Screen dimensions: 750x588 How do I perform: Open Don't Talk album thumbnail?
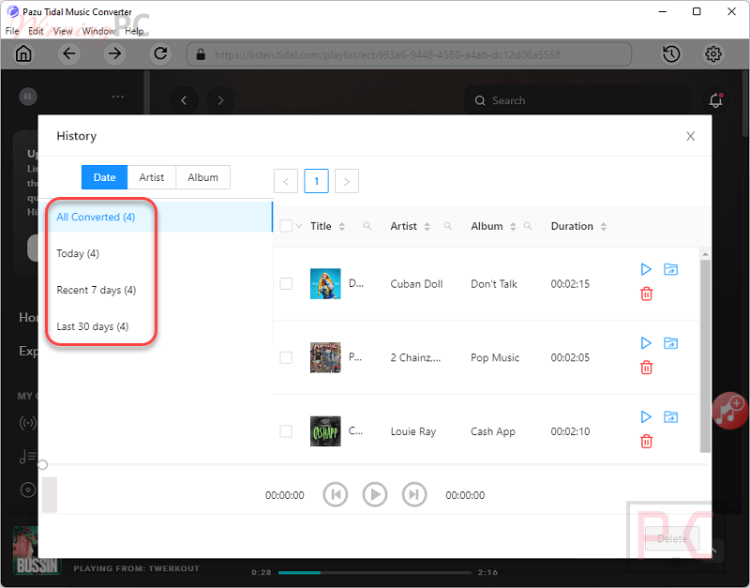[325, 284]
